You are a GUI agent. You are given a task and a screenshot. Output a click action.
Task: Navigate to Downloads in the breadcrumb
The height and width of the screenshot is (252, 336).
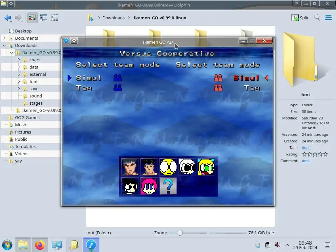pyautogui.click(x=113, y=18)
